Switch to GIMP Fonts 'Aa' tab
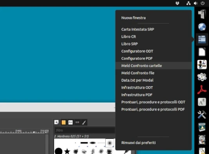 tap(70, 122)
